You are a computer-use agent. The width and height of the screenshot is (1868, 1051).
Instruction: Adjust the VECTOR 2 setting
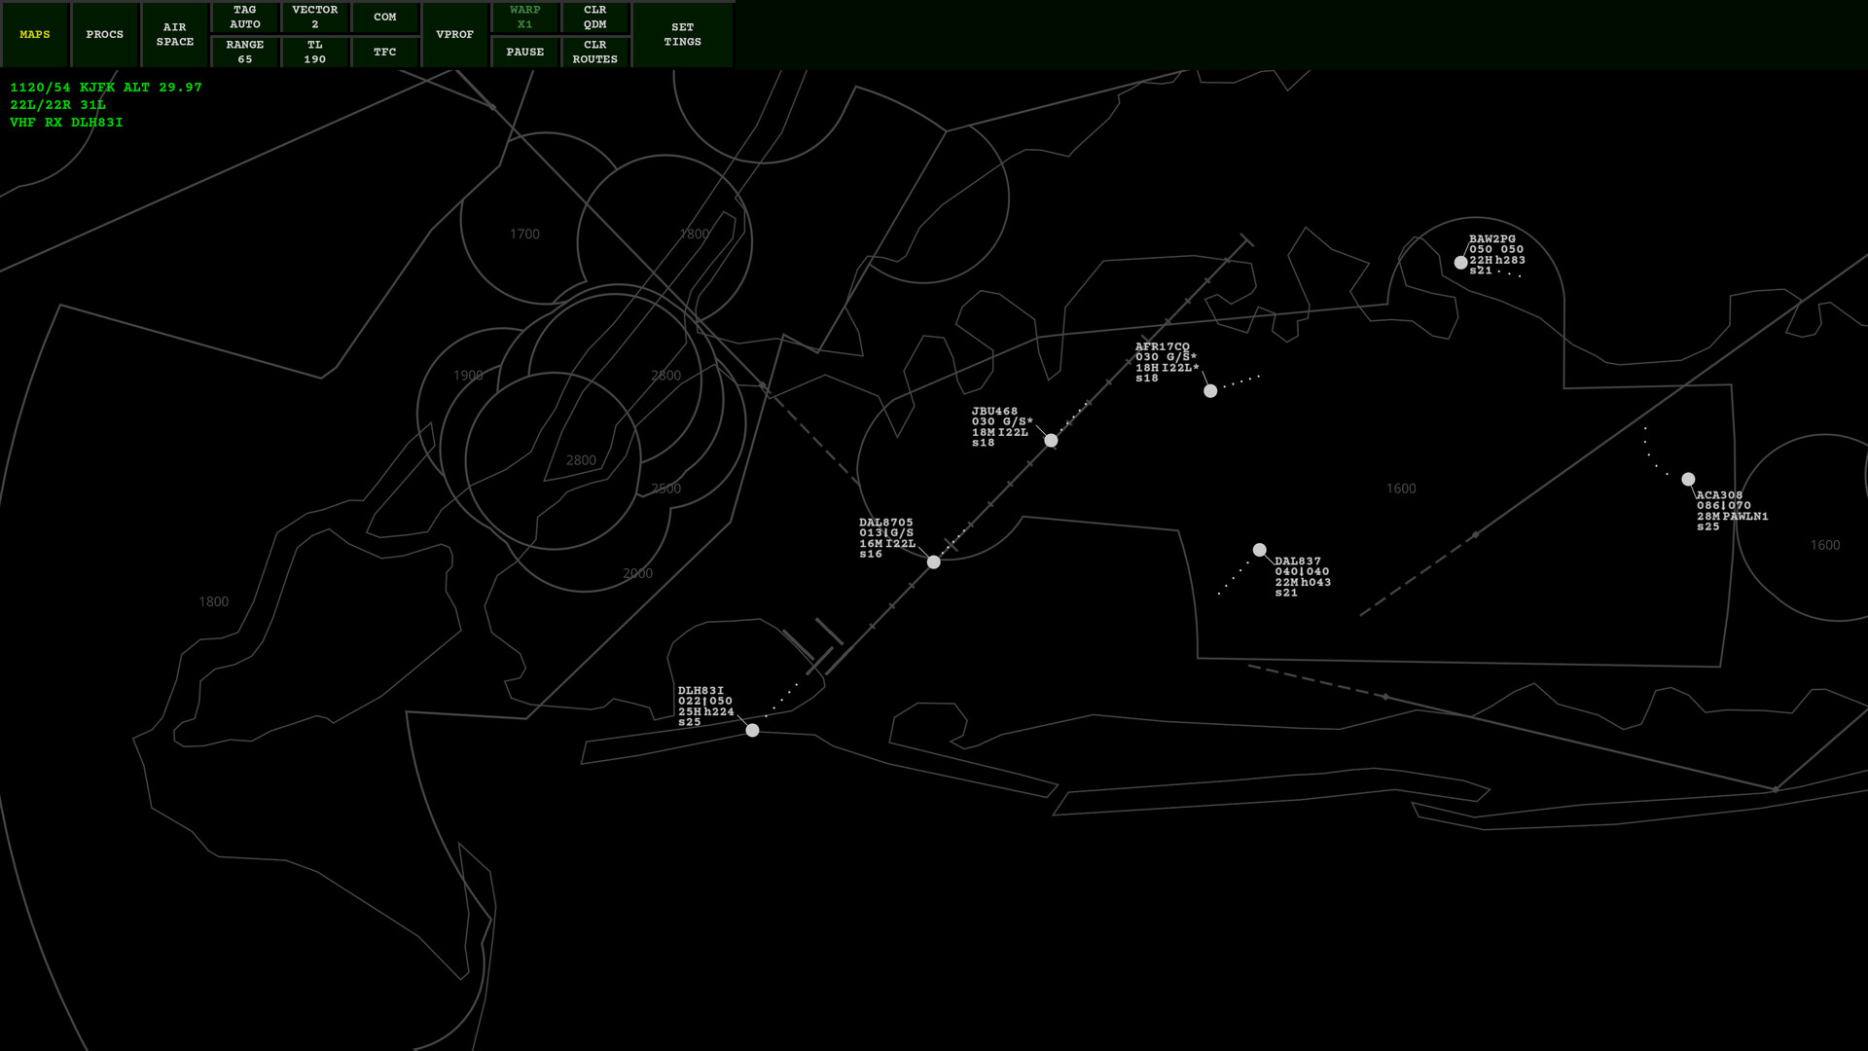315,17
